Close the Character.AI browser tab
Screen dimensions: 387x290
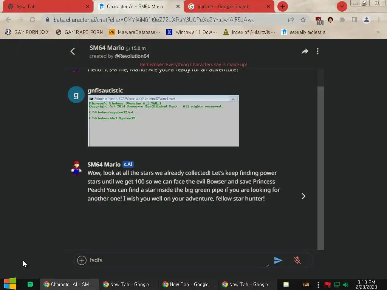178,7
